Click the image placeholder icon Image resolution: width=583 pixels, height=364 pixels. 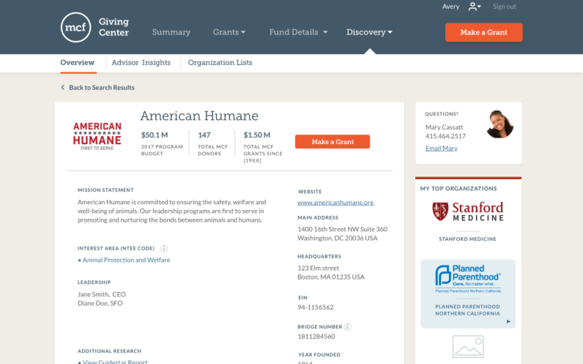click(x=468, y=346)
